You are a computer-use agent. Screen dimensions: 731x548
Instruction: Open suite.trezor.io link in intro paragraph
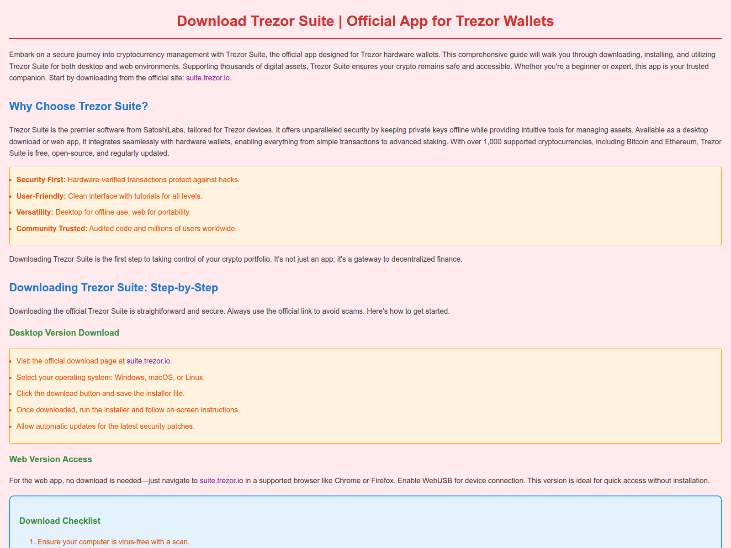point(208,78)
